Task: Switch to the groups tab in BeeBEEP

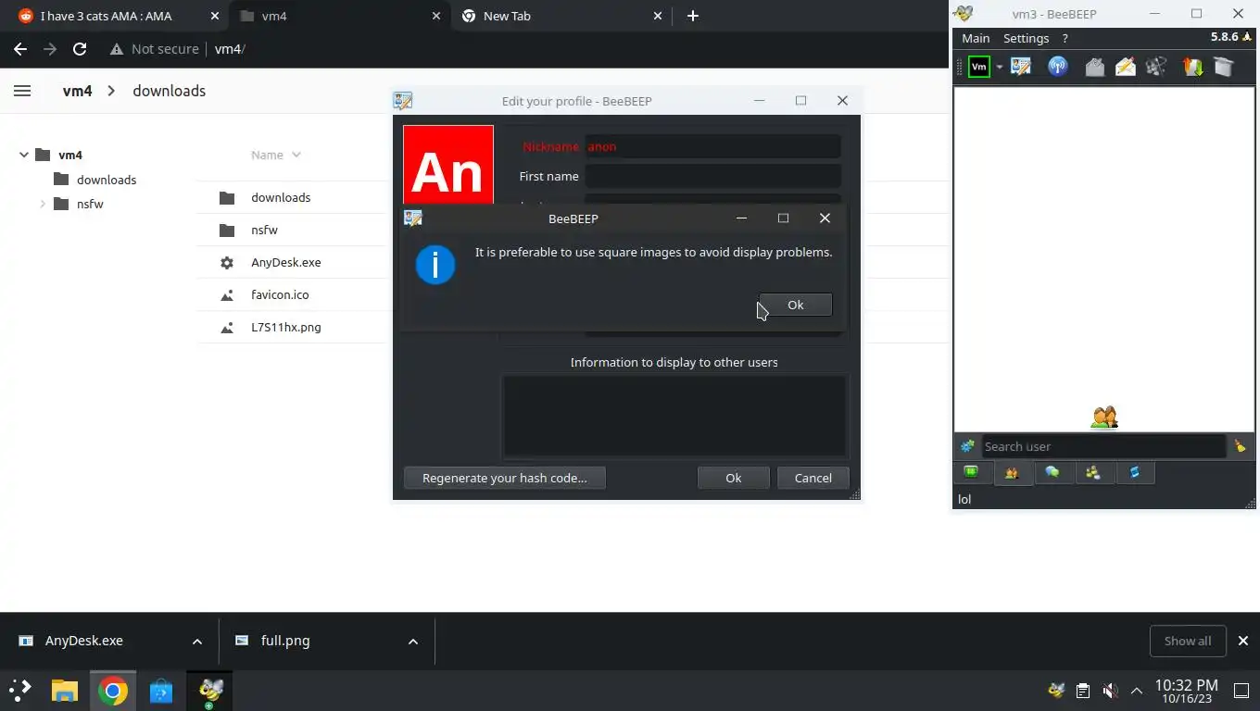Action: pyautogui.click(x=1093, y=472)
